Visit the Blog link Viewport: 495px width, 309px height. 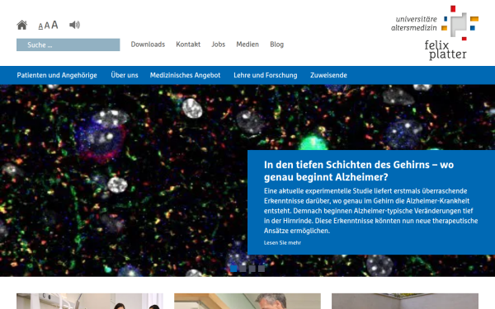(277, 44)
